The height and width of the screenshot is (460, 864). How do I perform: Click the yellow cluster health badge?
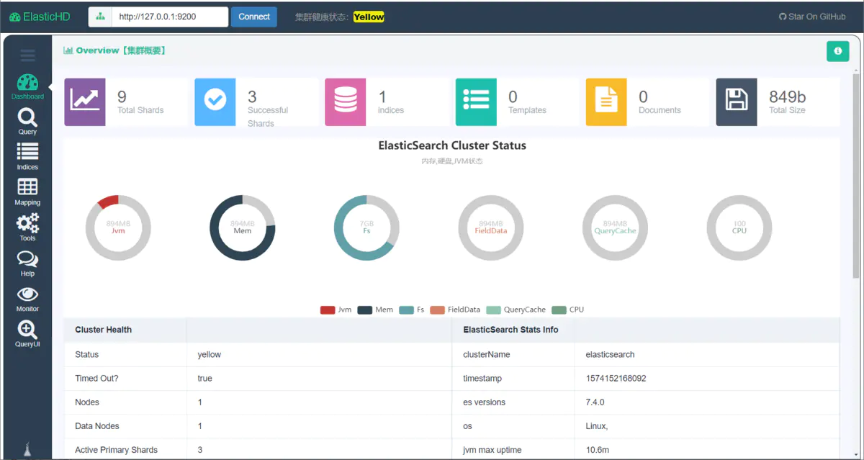[369, 17]
